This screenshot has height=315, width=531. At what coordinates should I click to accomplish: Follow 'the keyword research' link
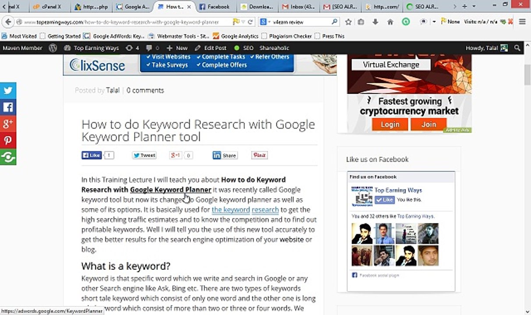[x=245, y=210]
